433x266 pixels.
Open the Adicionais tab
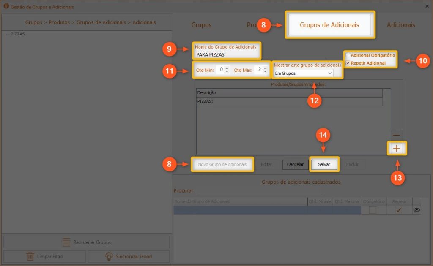(400, 25)
